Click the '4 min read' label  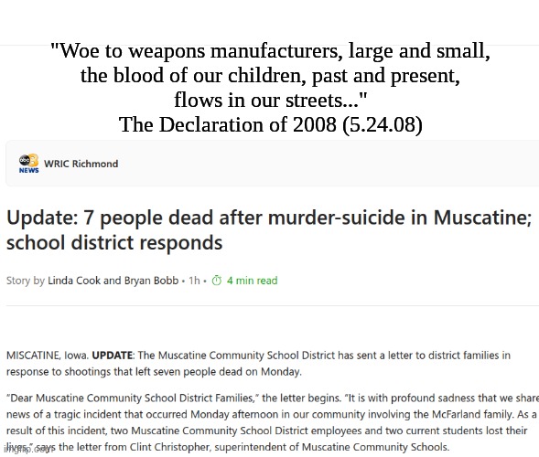[x=252, y=281]
